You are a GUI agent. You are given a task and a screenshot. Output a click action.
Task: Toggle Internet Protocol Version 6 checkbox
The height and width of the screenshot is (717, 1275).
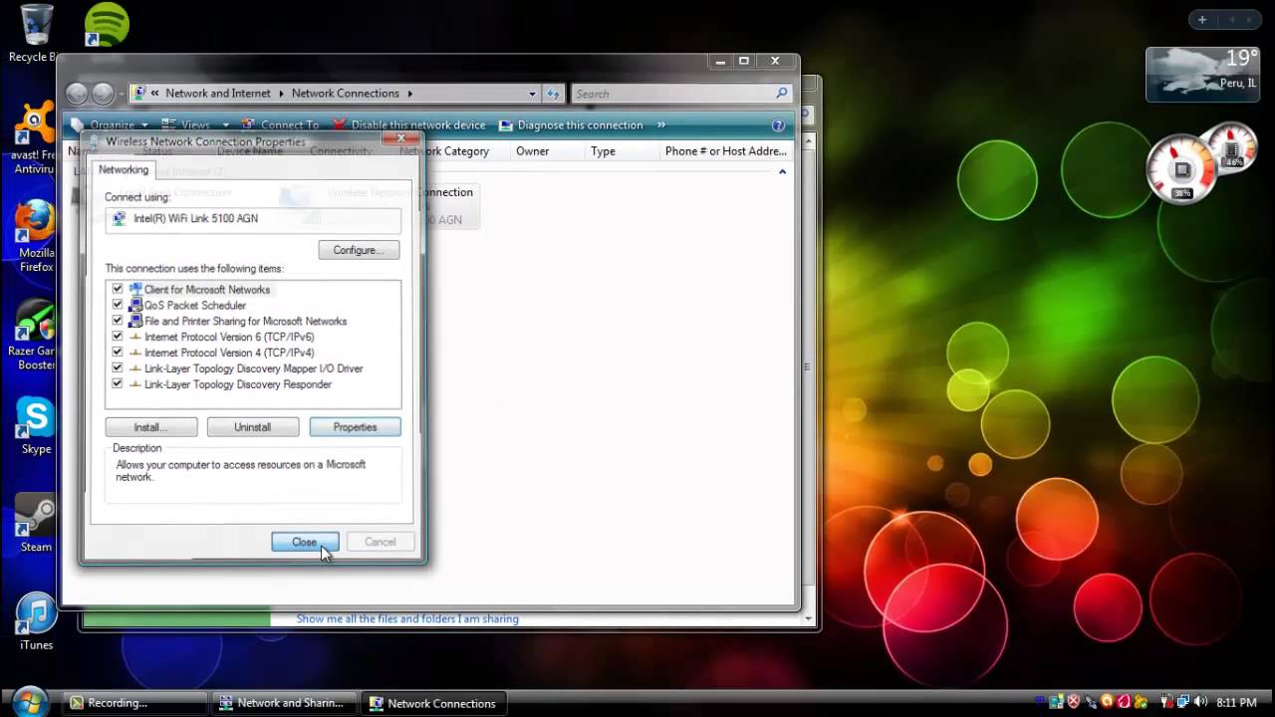coord(118,337)
